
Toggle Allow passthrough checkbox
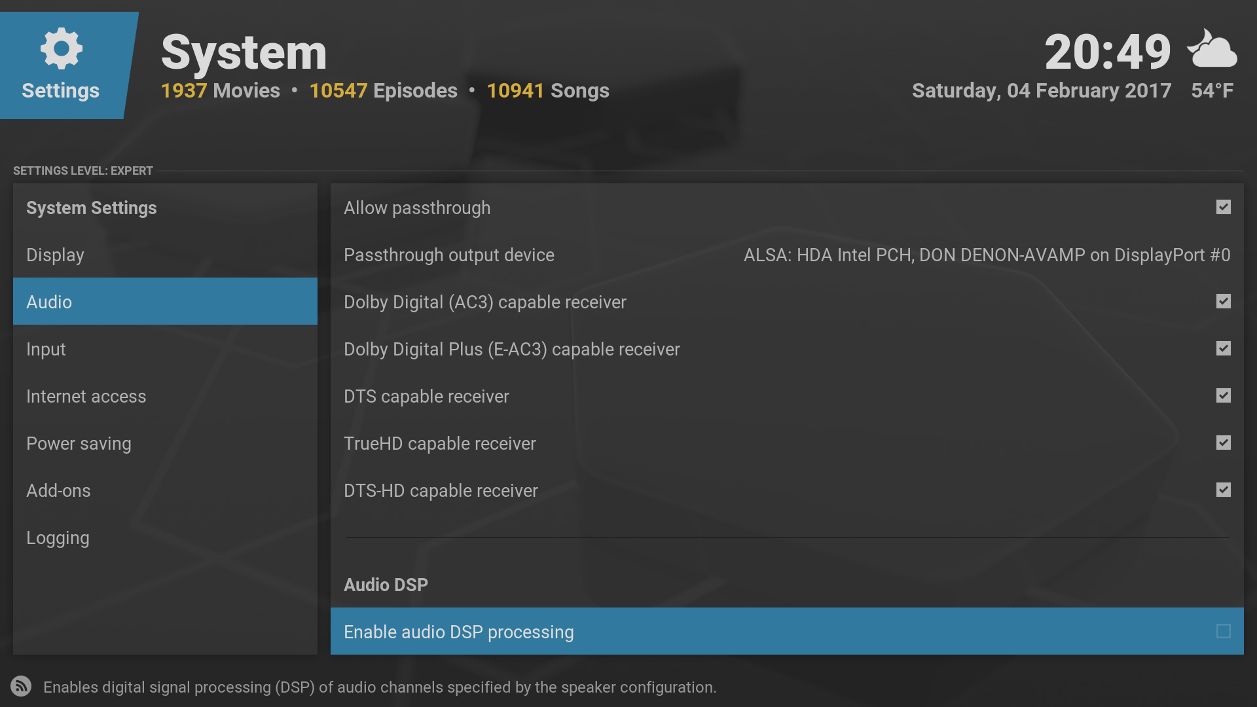[1223, 208]
